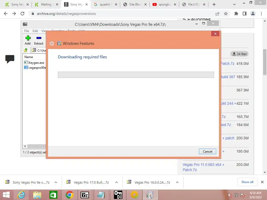Image resolution: width=267 pixels, height=200 pixels.
Task: Expand the Vegas Pro 17.0 download options
Action: point(117,182)
